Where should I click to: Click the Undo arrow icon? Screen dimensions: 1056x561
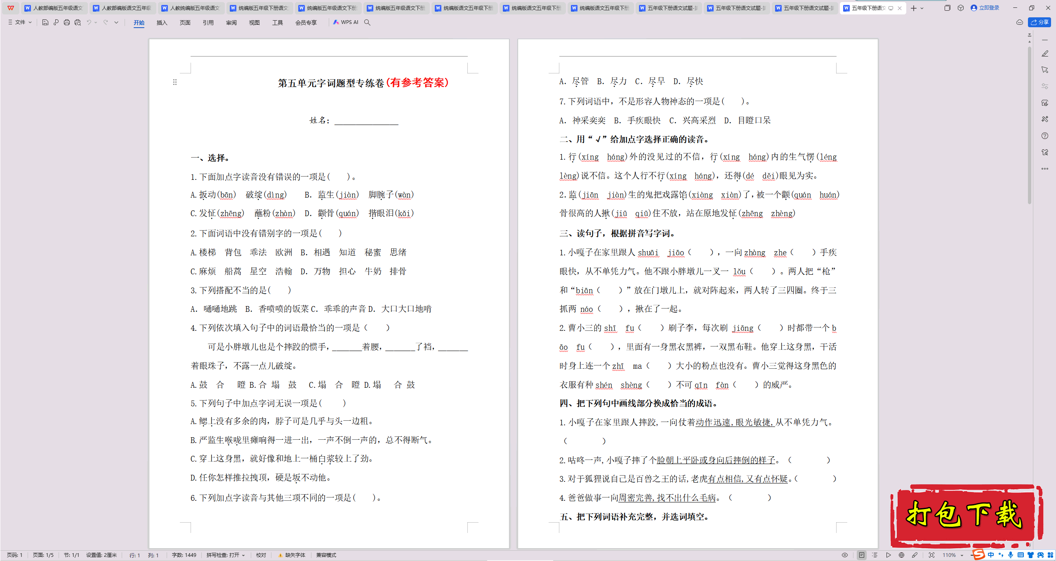(x=89, y=22)
